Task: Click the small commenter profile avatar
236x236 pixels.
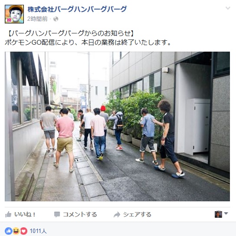Action: point(218,214)
